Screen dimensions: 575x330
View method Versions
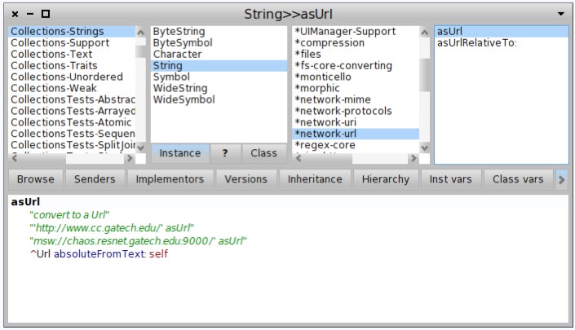point(245,179)
